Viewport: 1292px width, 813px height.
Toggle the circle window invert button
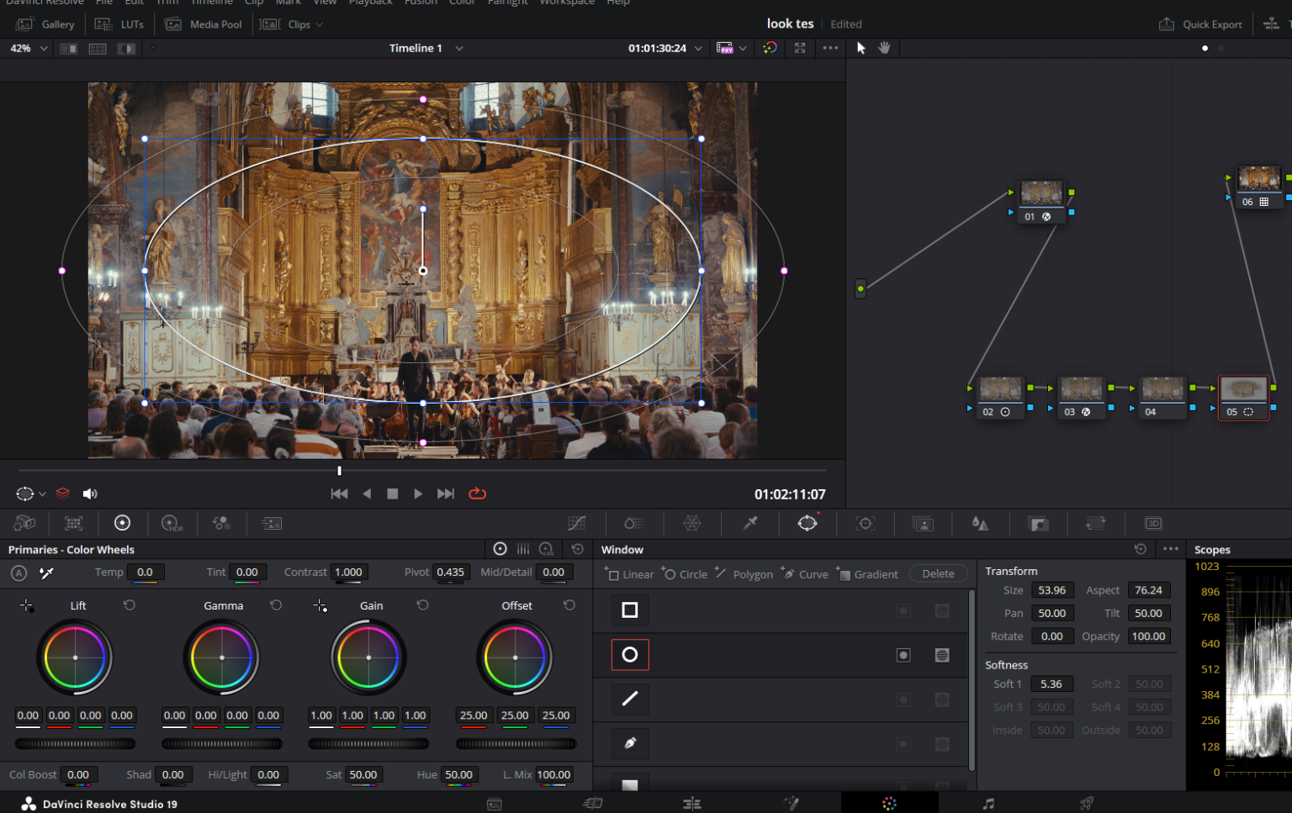point(903,655)
